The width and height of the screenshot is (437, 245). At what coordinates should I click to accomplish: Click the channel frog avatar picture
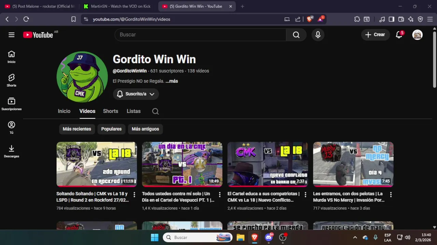click(x=82, y=77)
